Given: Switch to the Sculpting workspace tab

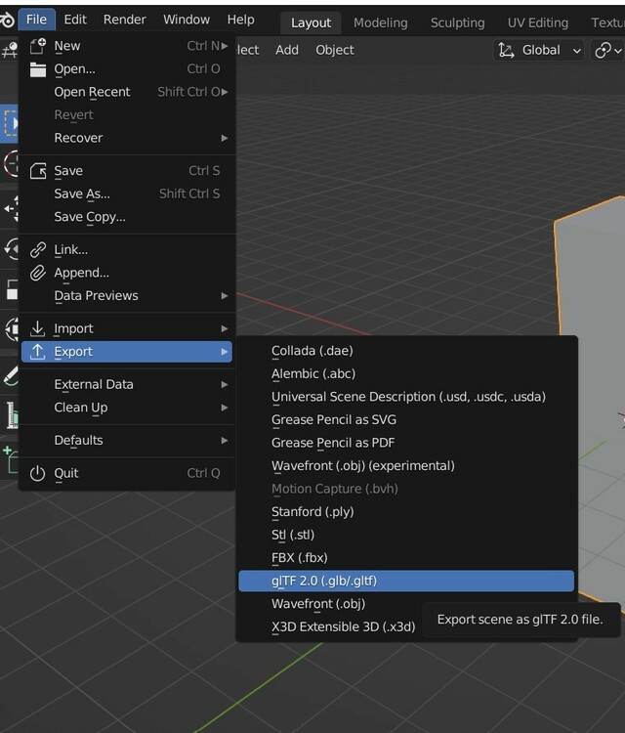Looking at the screenshot, I should [457, 22].
